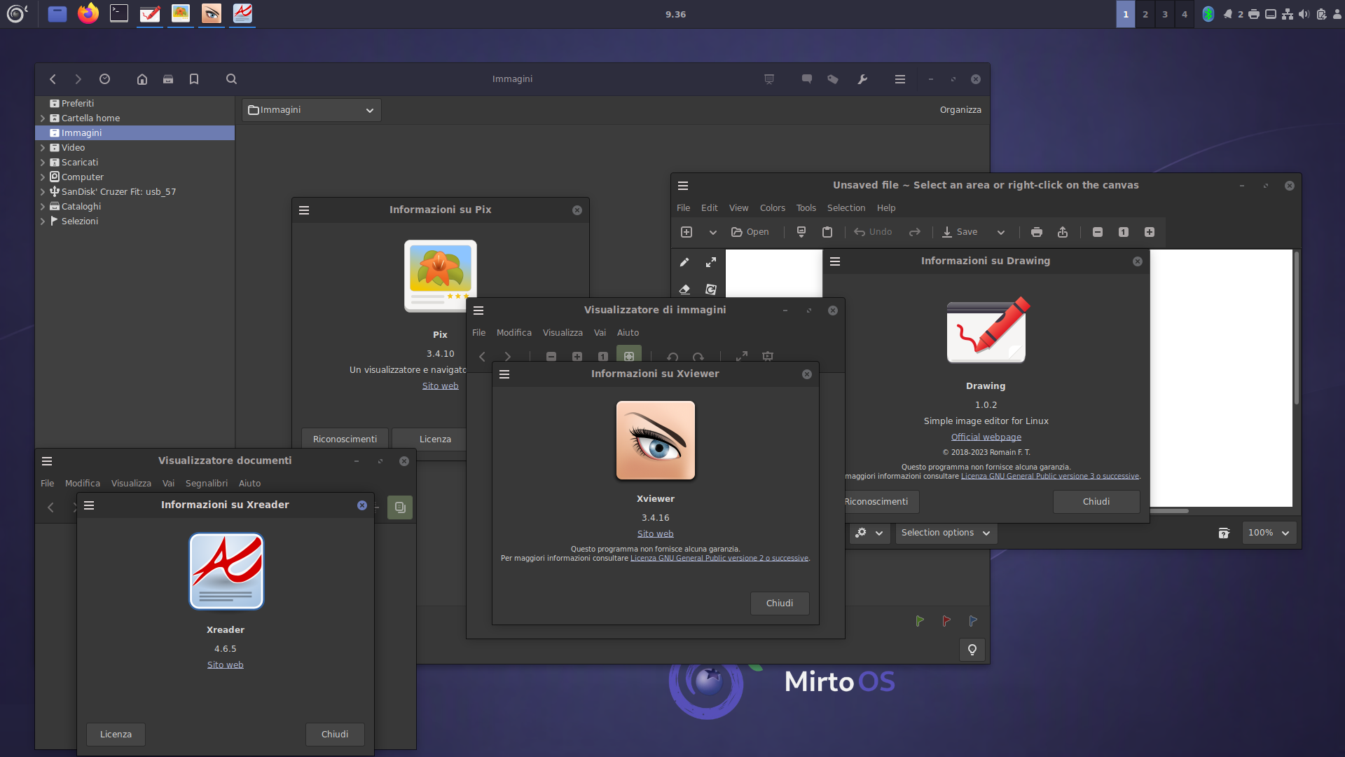The image size is (1345, 757).
Task: Click the search icon in Pix toolbar
Action: pyautogui.click(x=231, y=79)
